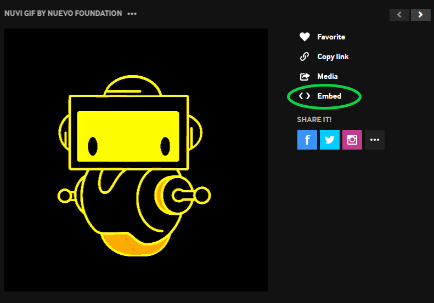Go to the next GIF
This screenshot has height=303, width=434.
coord(420,15)
